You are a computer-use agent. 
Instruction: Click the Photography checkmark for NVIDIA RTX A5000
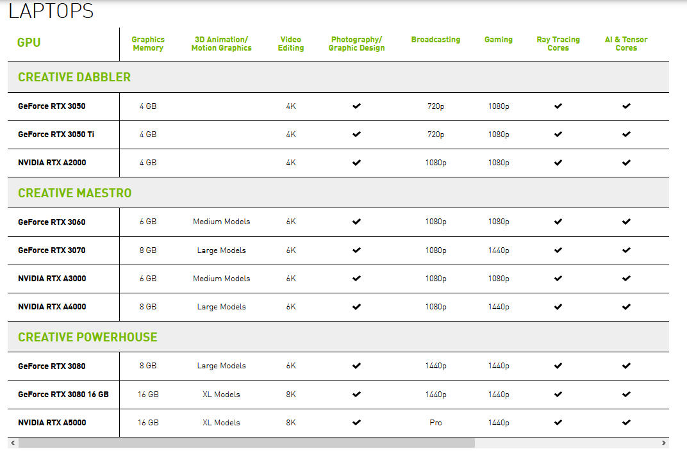(356, 423)
